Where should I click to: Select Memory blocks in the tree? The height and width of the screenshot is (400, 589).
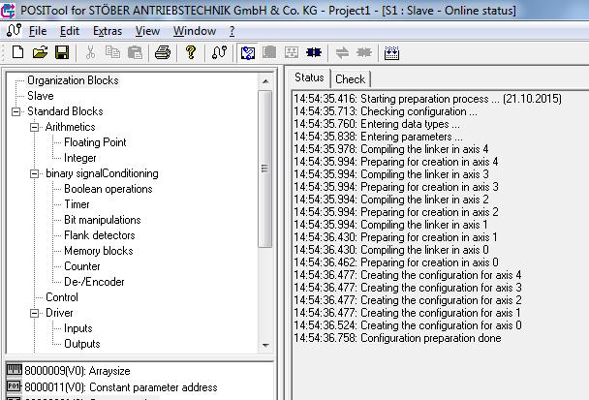point(99,251)
